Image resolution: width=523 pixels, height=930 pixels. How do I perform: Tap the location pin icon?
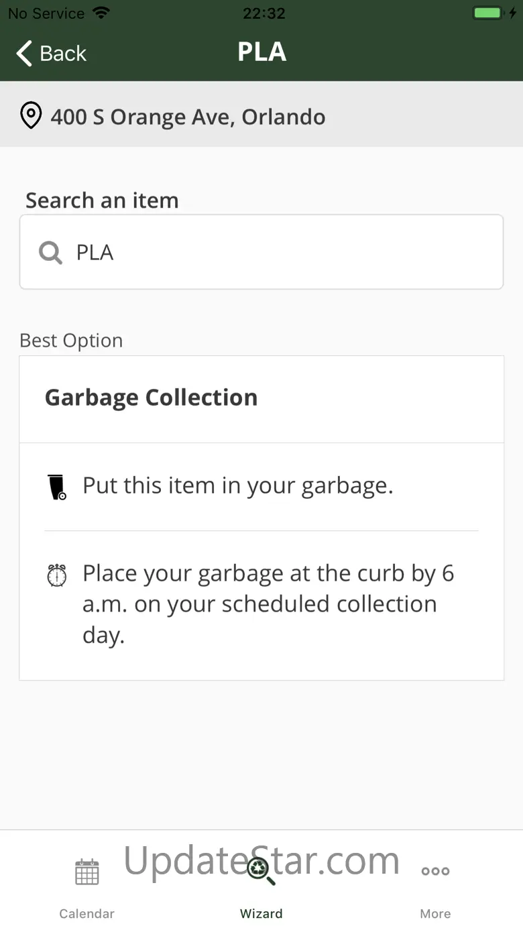click(31, 116)
